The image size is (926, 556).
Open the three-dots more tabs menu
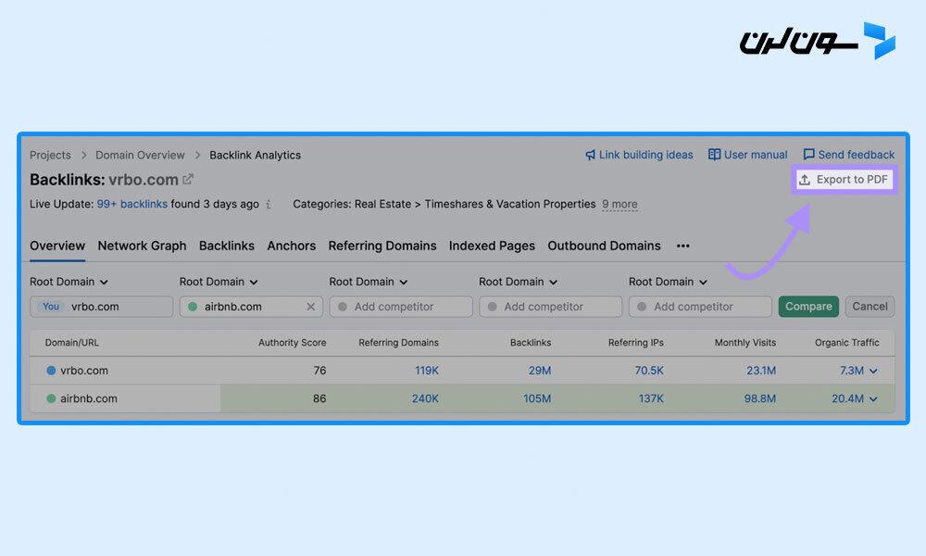click(x=682, y=246)
